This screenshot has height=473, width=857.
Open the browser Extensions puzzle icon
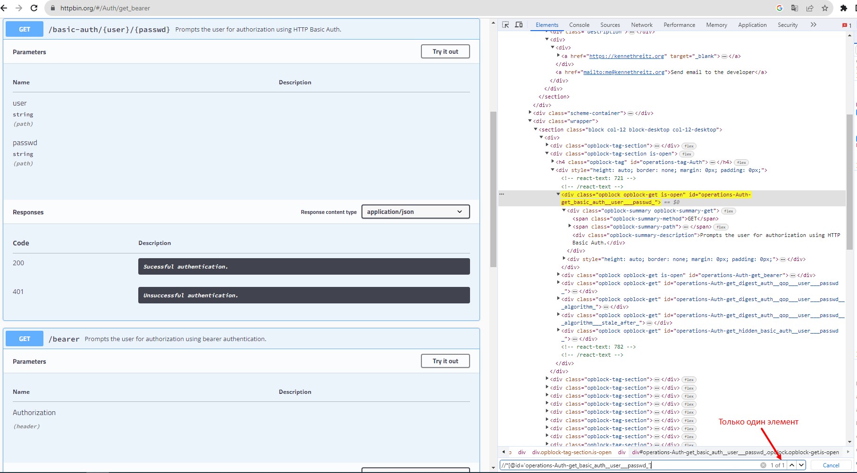point(844,8)
